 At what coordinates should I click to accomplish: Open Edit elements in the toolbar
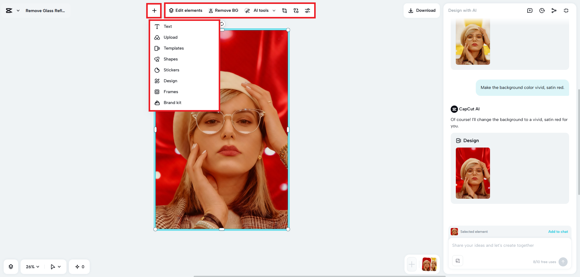(x=186, y=10)
